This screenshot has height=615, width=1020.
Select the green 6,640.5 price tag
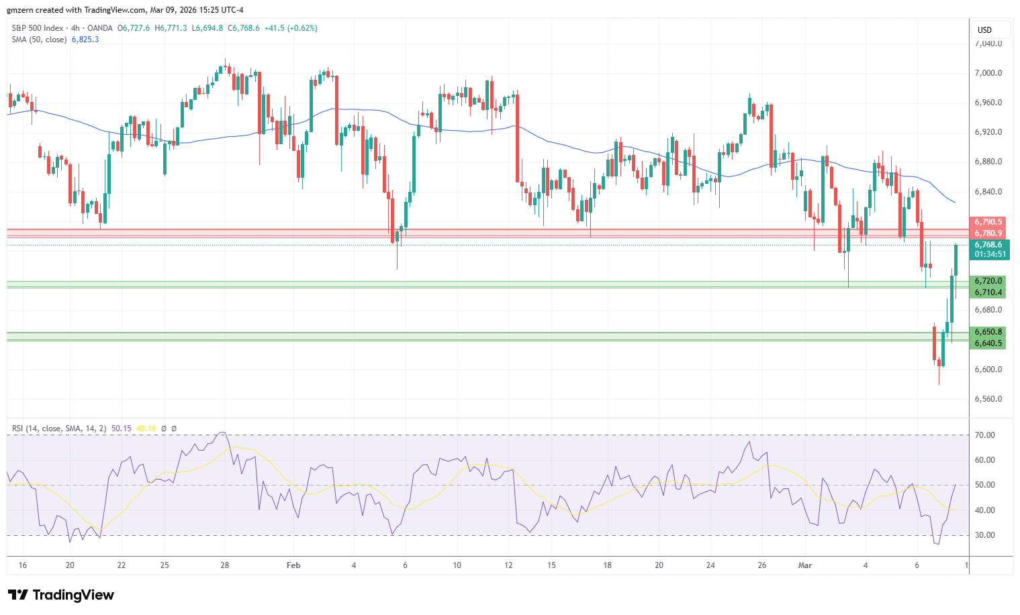coord(988,343)
